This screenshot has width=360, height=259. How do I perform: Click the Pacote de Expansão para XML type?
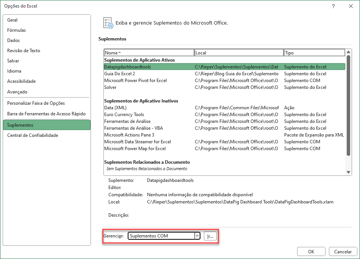314,135
